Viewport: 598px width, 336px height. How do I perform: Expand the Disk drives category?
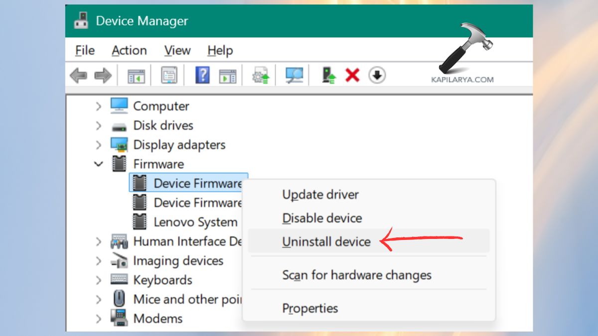pyautogui.click(x=98, y=125)
